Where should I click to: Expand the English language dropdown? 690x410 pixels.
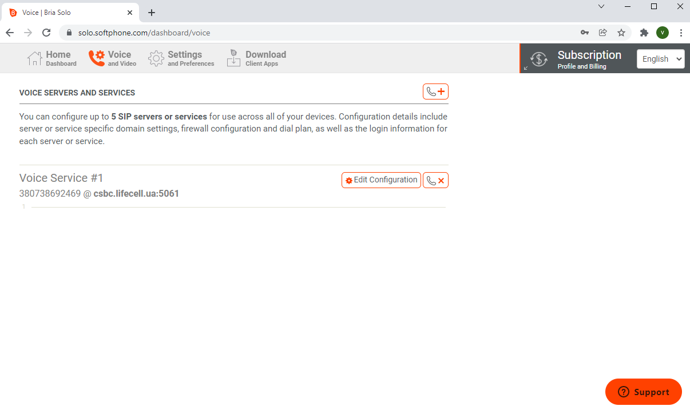(661, 59)
